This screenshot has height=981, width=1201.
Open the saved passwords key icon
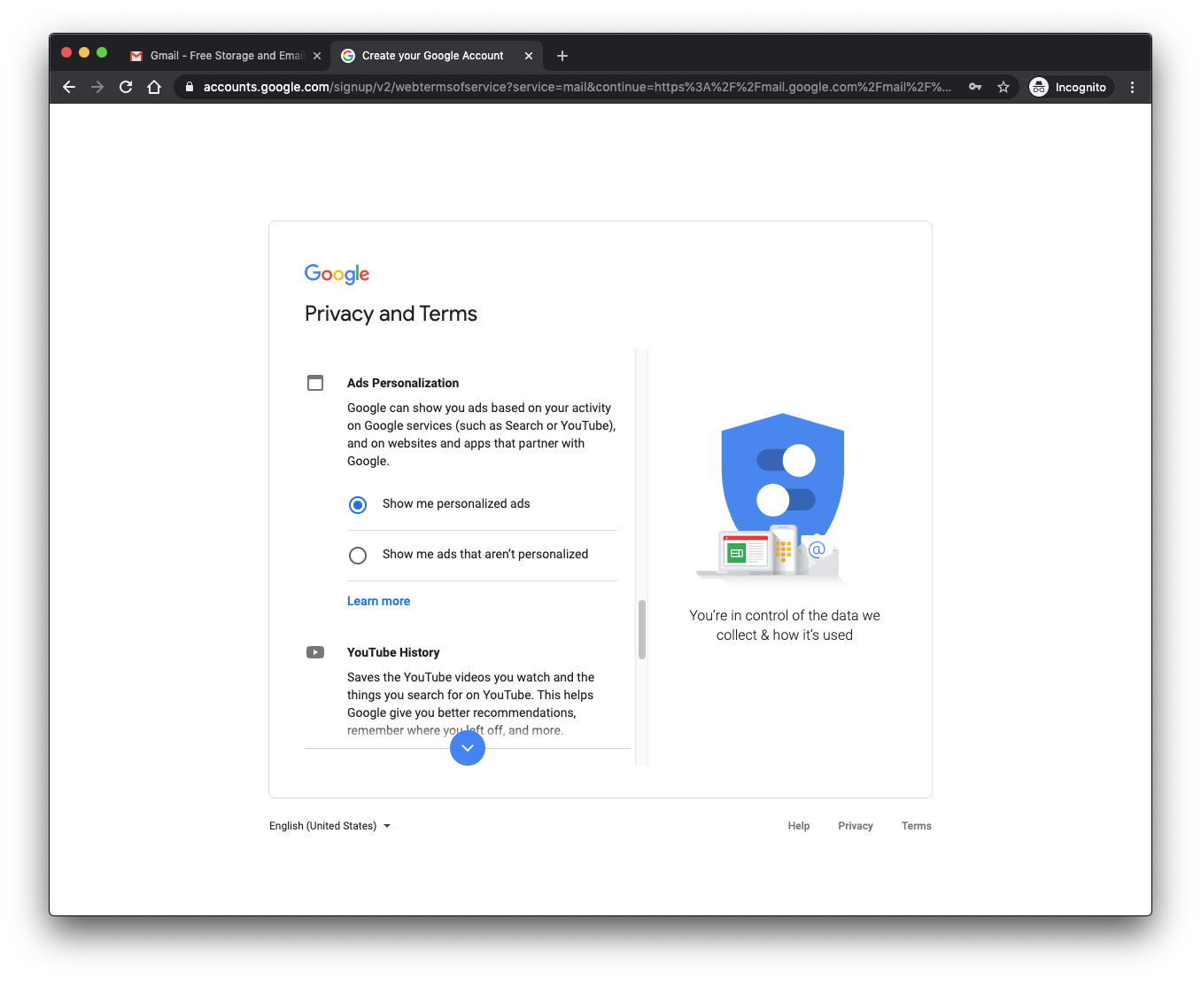975,87
